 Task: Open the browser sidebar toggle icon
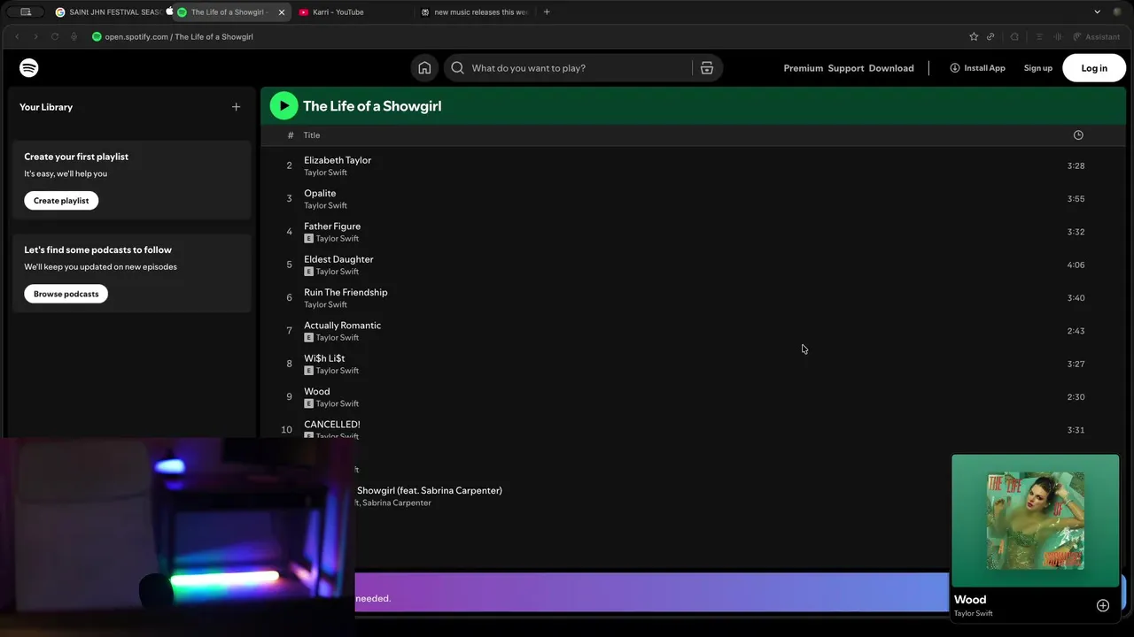pyautogui.click(x=26, y=12)
